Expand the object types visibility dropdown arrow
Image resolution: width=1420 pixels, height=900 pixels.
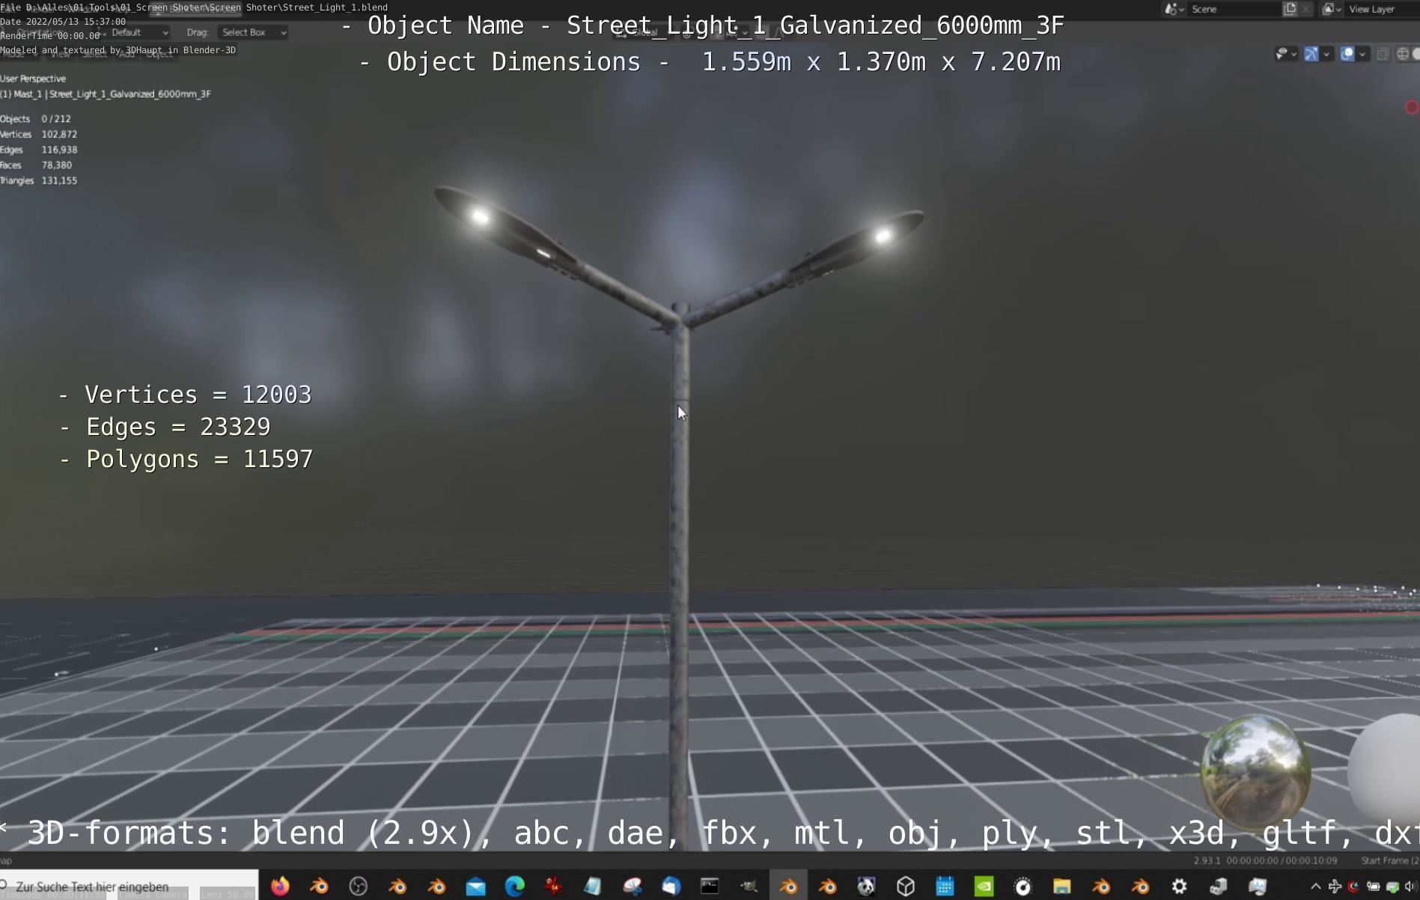pyautogui.click(x=1294, y=54)
